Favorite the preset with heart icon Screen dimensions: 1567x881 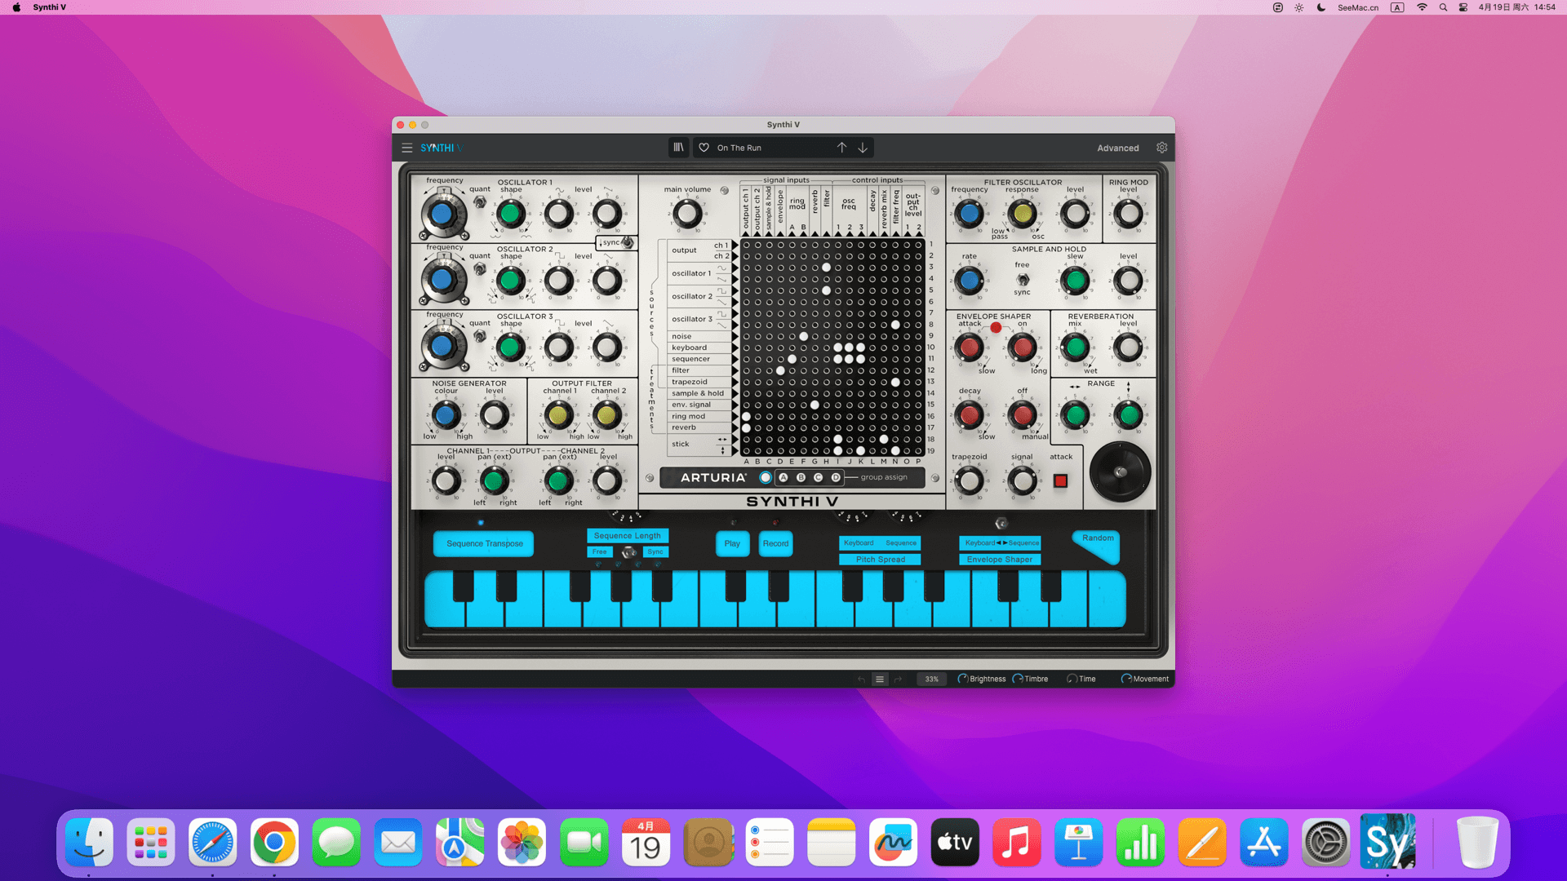tap(704, 148)
